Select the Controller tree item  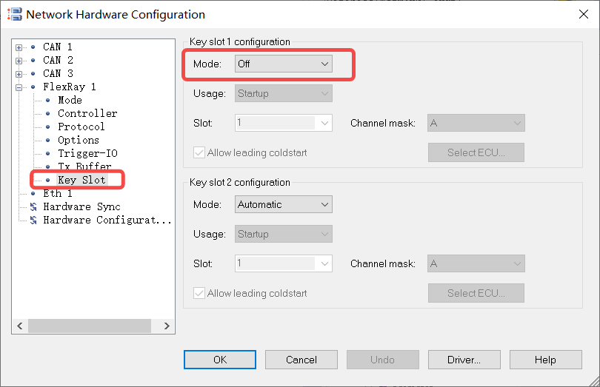[87, 113]
